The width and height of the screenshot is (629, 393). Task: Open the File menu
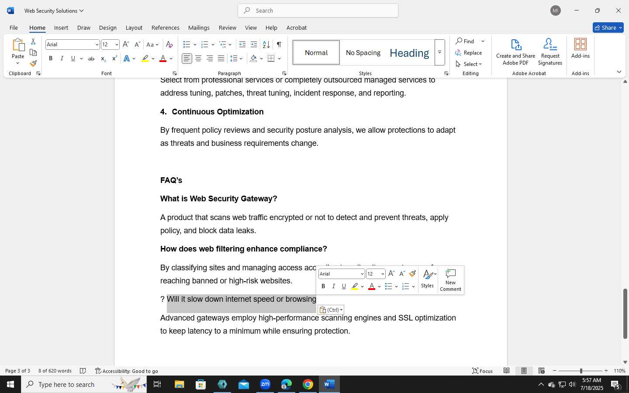pos(14,28)
